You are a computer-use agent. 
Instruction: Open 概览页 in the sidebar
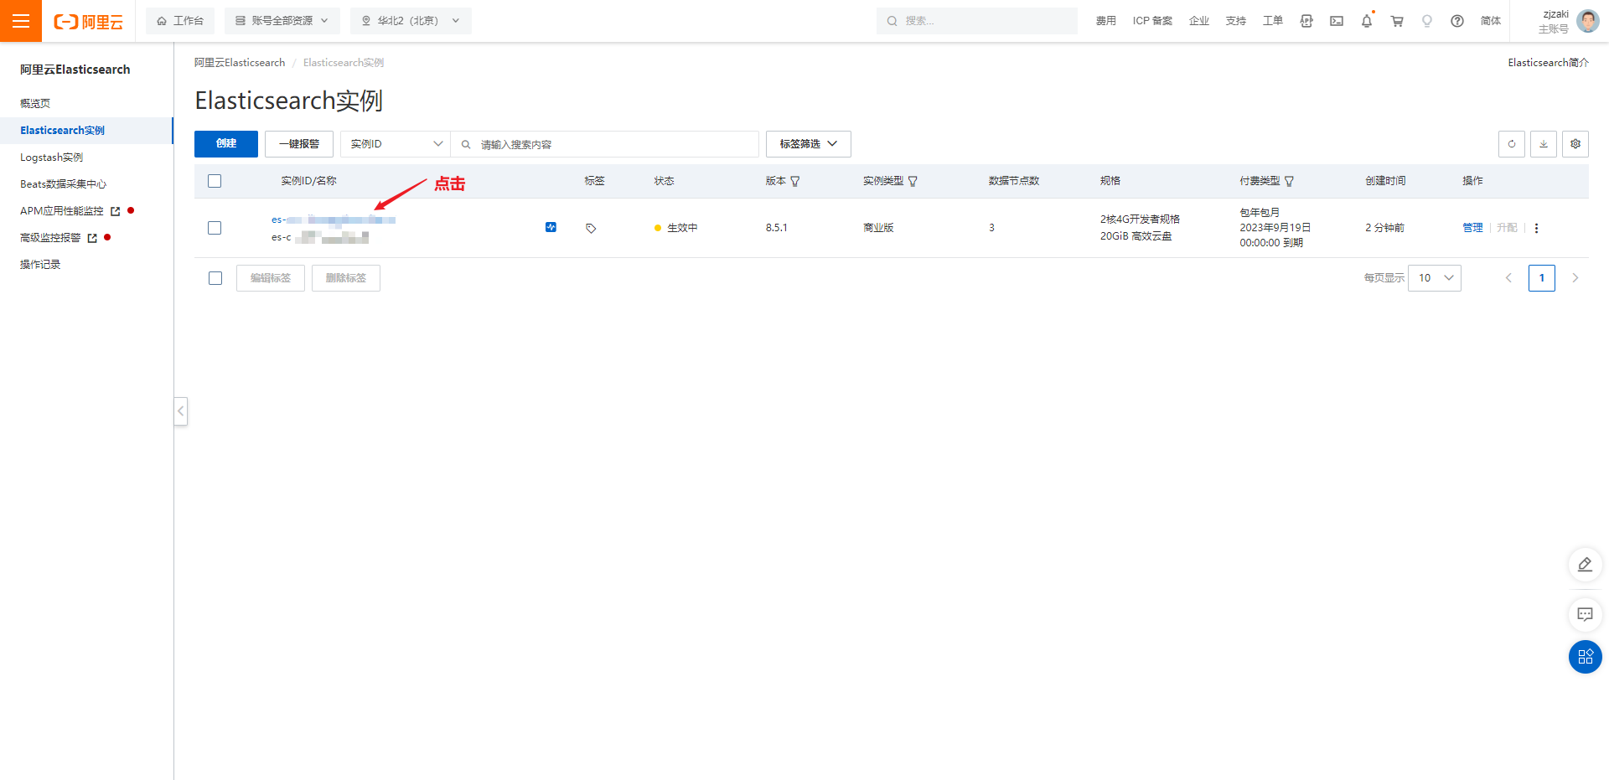click(35, 104)
